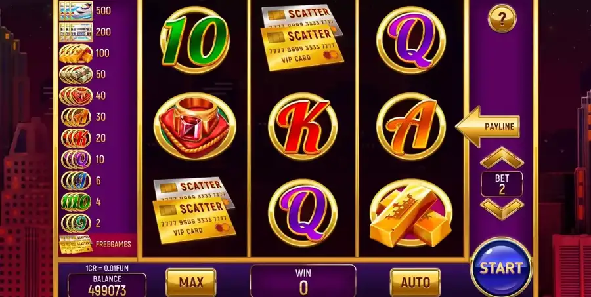Select the gold bars symbol on third reel
The width and height of the screenshot is (591, 297).
tap(411, 213)
